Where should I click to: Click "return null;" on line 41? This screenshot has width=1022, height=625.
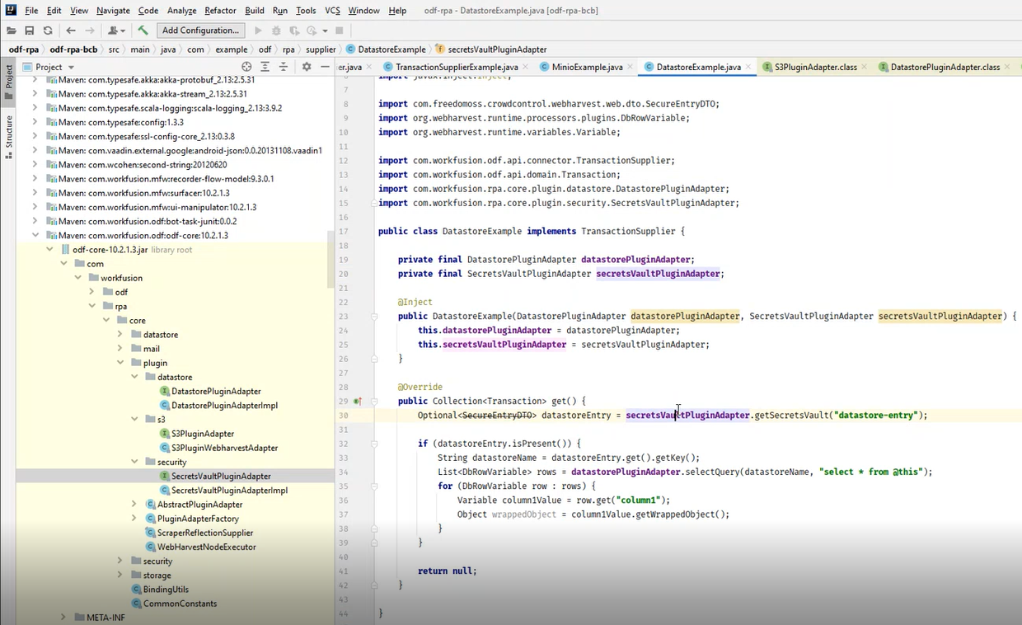coord(448,571)
